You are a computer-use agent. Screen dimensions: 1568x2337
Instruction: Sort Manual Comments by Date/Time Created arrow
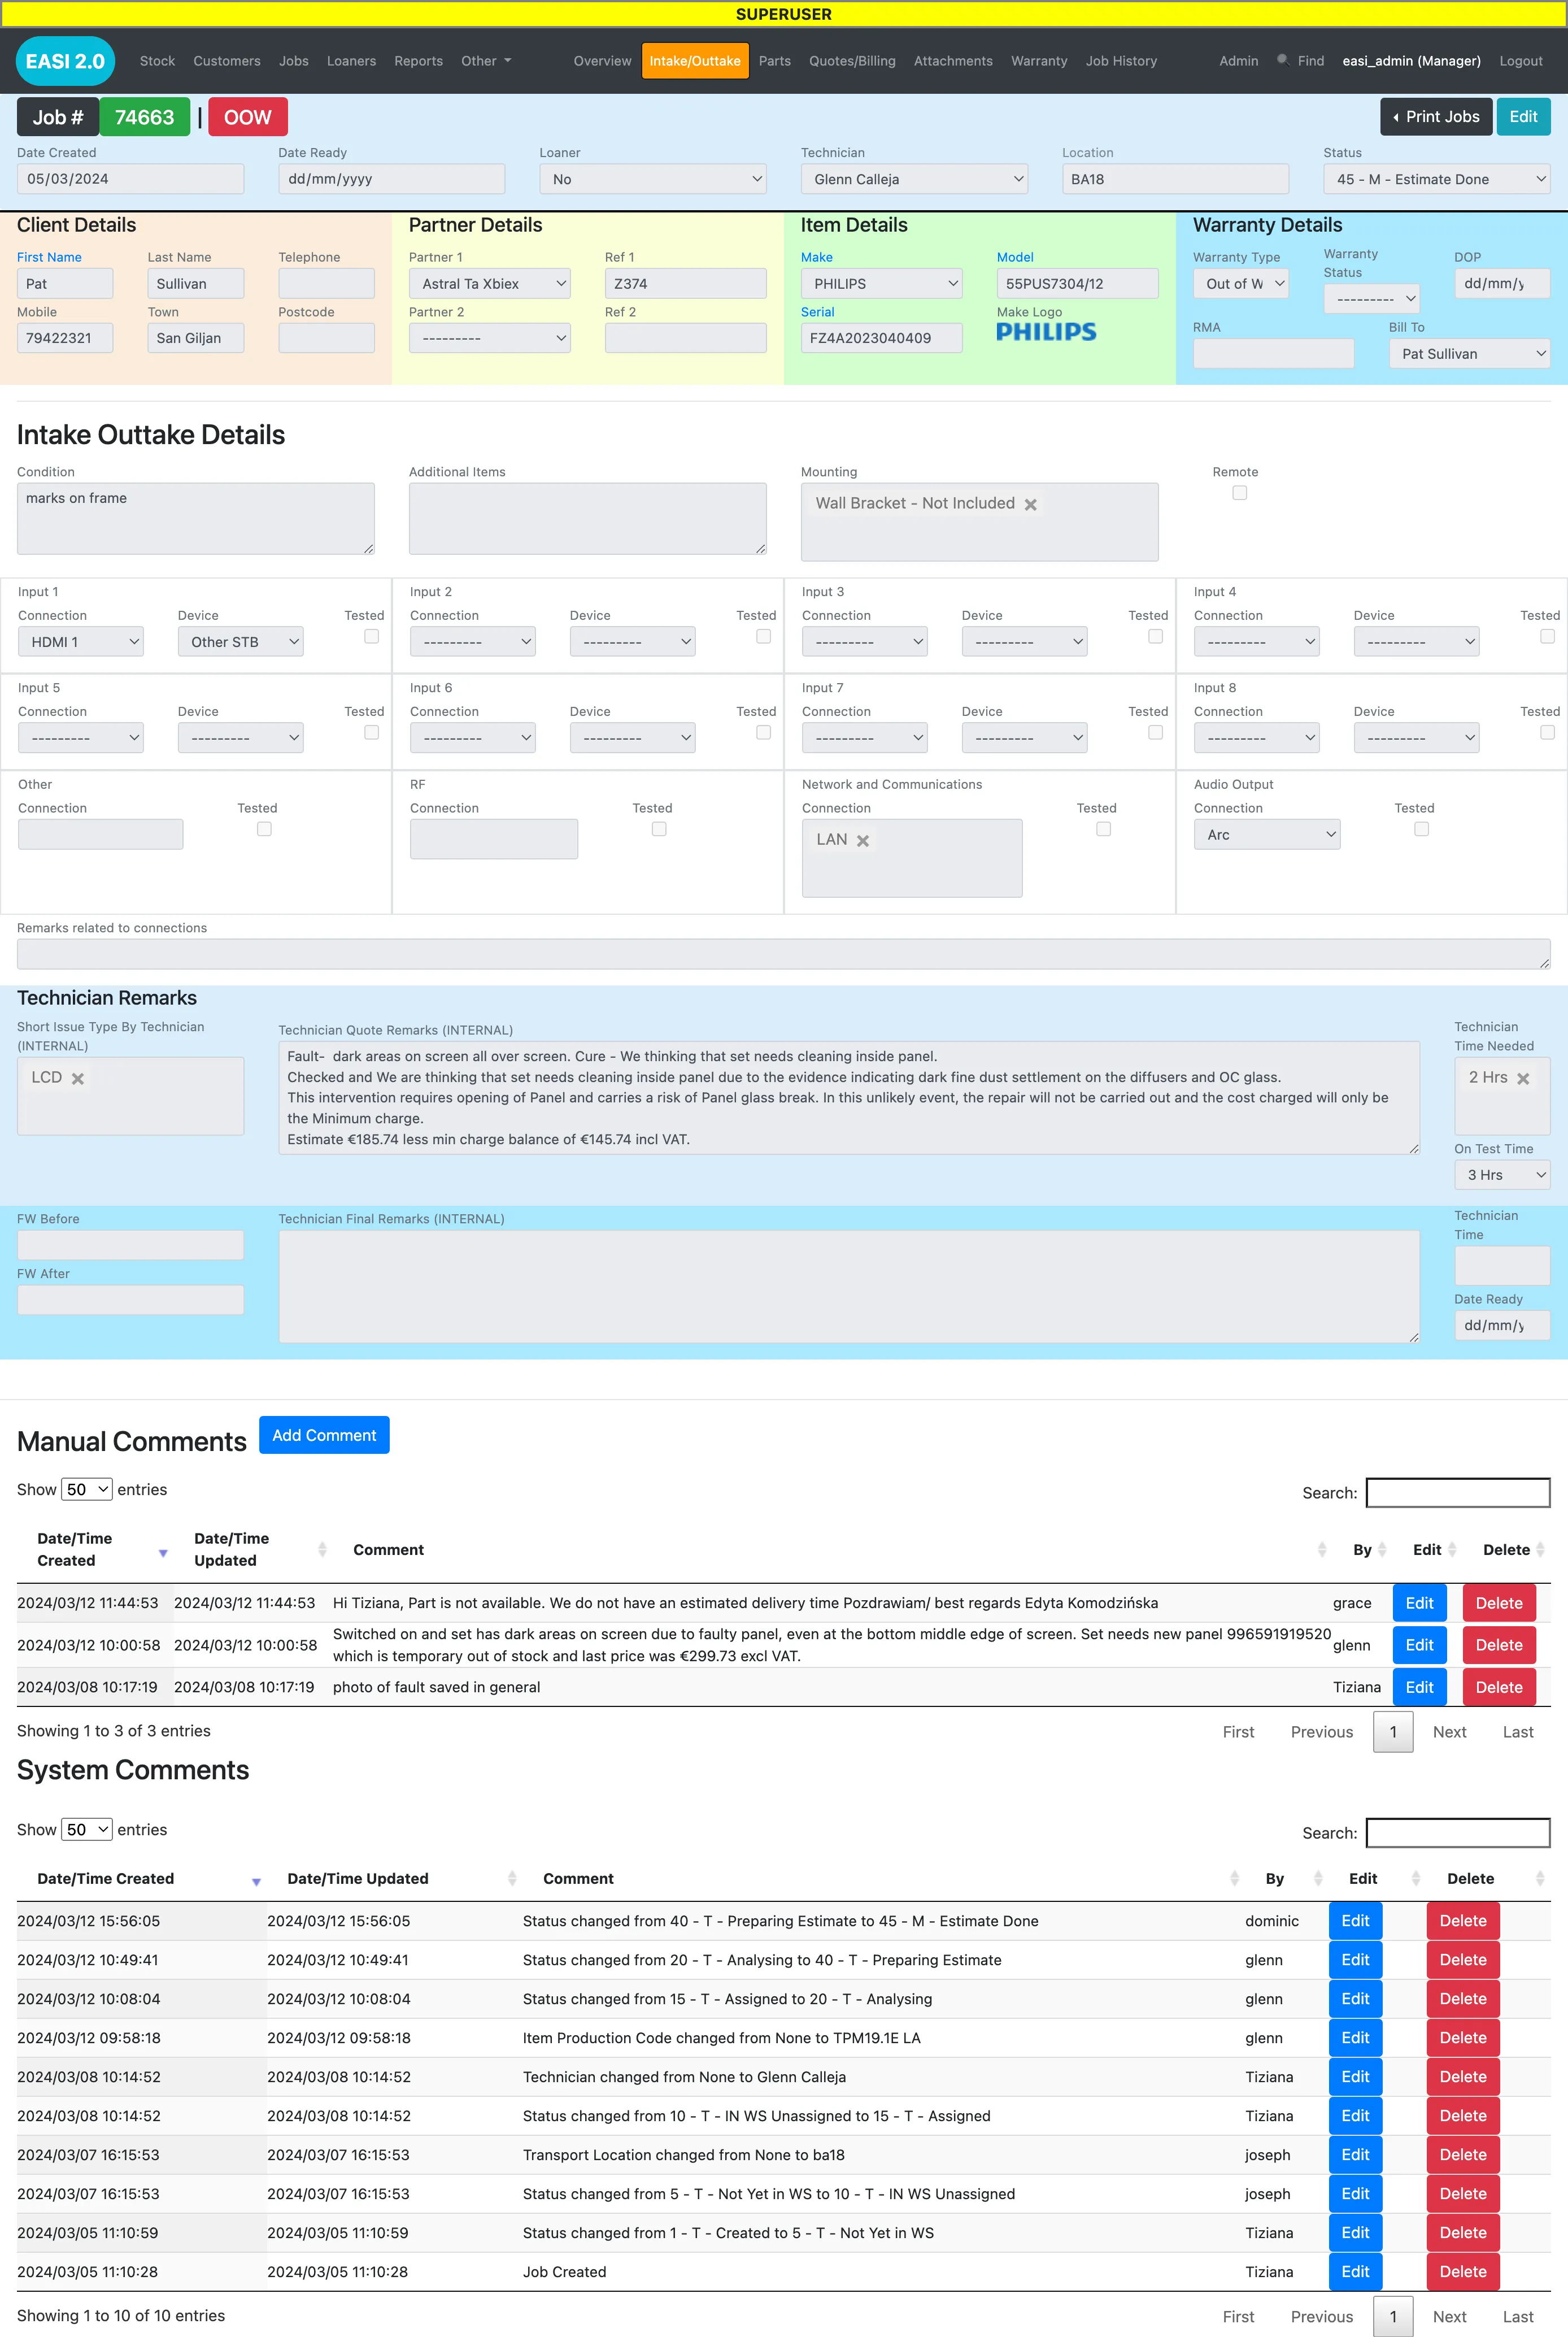[163, 1553]
